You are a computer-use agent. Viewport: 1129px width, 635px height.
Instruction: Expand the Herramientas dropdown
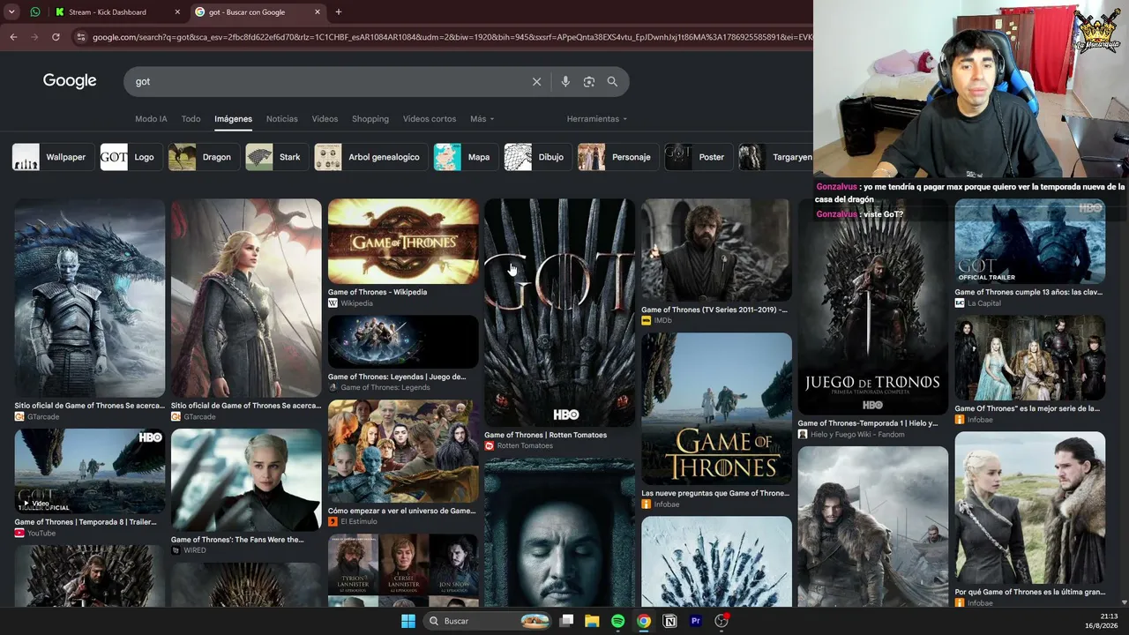click(597, 119)
